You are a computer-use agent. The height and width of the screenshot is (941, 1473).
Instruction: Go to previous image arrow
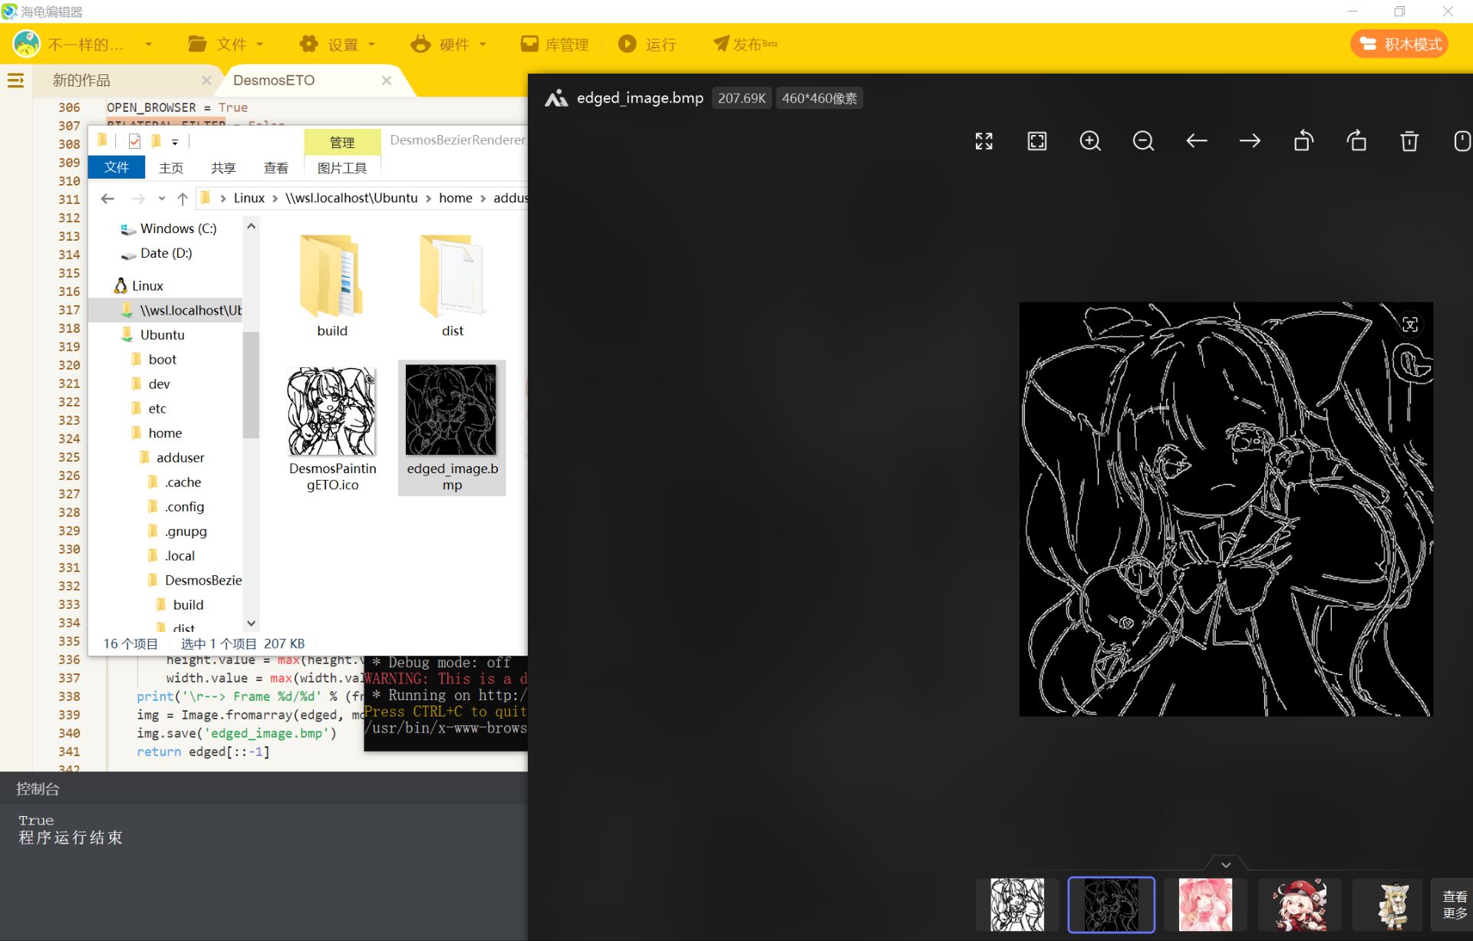(x=1196, y=141)
